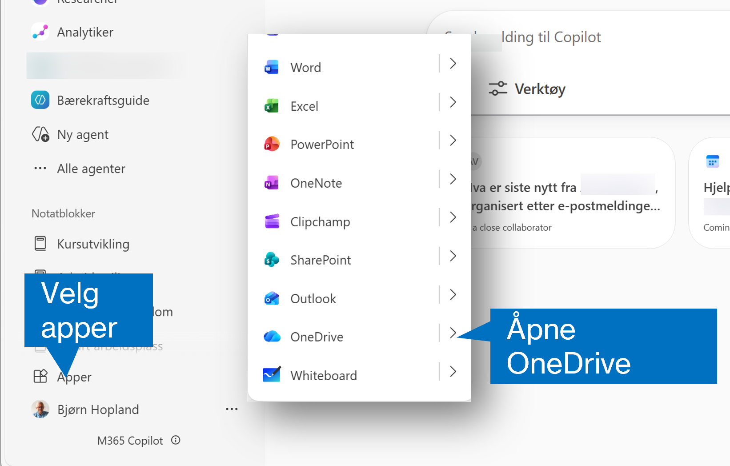Click the Analytiker agent icon

40,32
